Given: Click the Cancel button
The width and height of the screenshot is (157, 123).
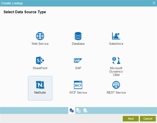Looking at the screenshot, I should click(148, 119).
